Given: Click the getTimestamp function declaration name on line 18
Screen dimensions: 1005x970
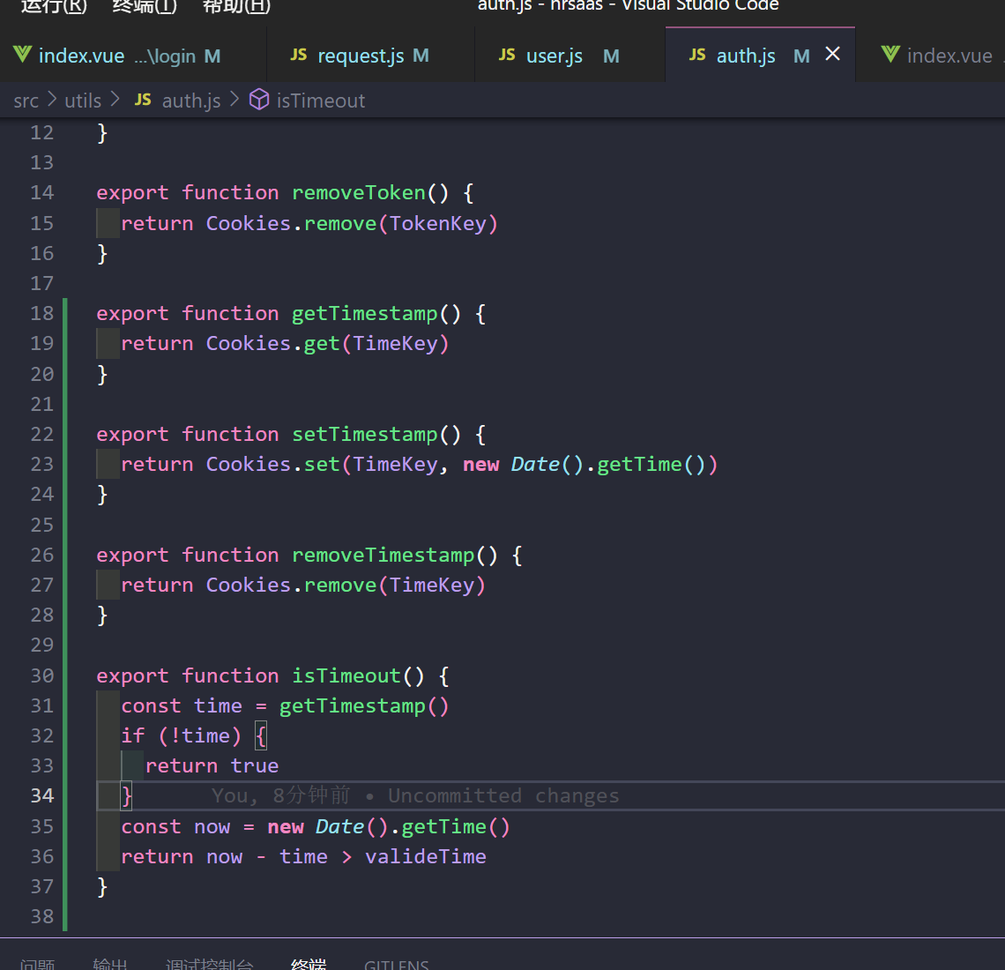Looking at the screenshot, I should tap(365, 314).
